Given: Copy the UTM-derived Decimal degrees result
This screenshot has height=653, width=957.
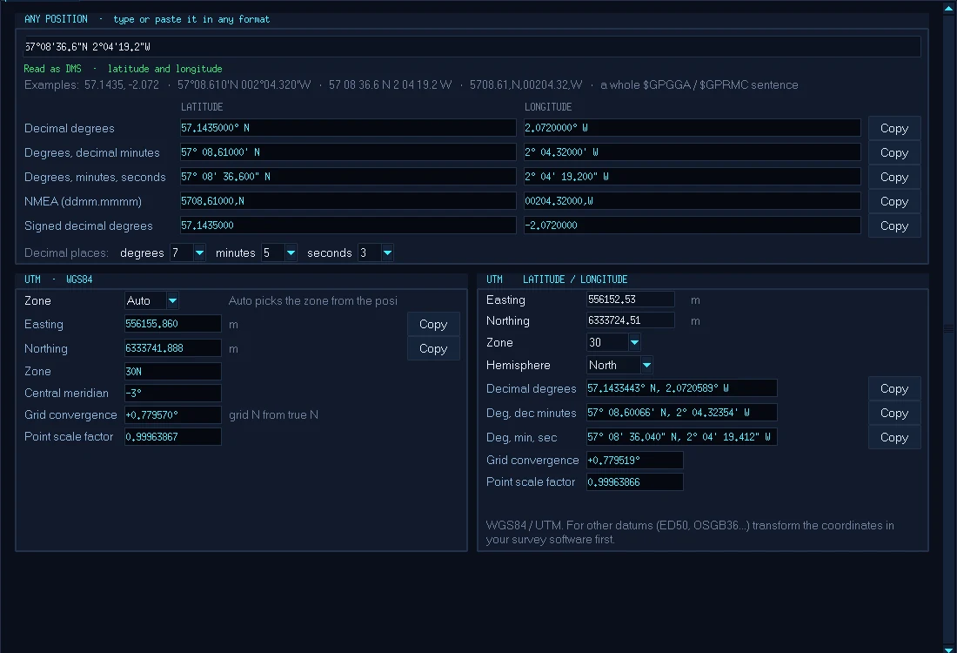Looking at the screenshot, I should (894, 388).
